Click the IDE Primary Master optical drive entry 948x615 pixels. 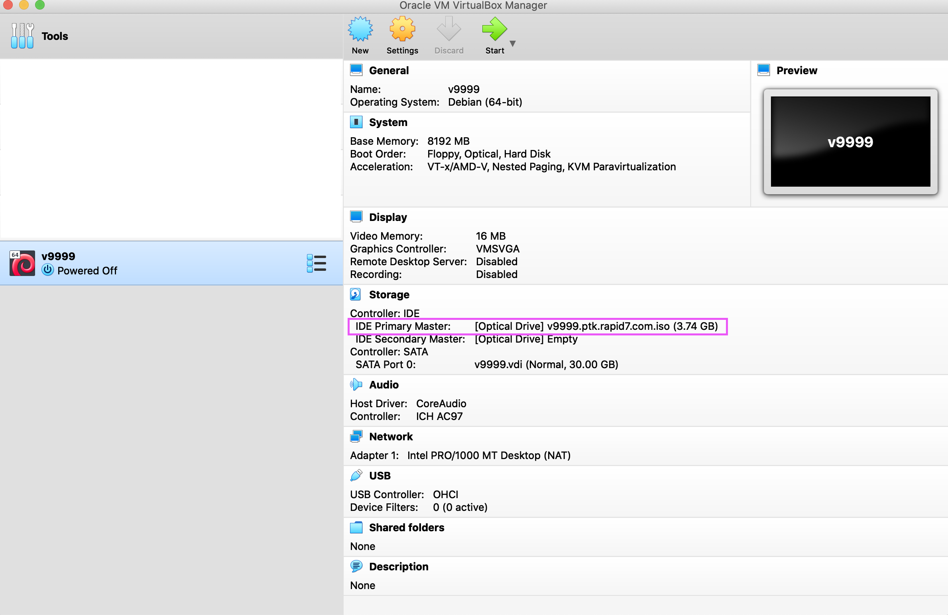[596, 326]
